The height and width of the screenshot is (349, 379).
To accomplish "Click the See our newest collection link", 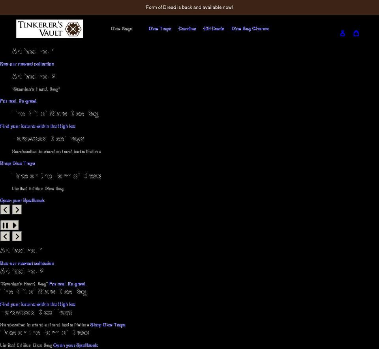I will 27,63.
